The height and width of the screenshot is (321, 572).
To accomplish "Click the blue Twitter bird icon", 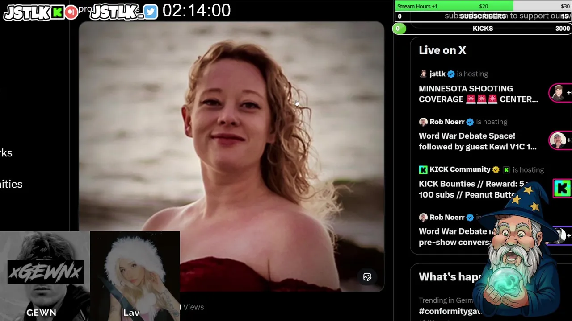I will (x=151, y=12).
